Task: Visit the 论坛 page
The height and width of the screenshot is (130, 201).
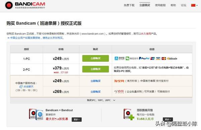Action: 184,5
